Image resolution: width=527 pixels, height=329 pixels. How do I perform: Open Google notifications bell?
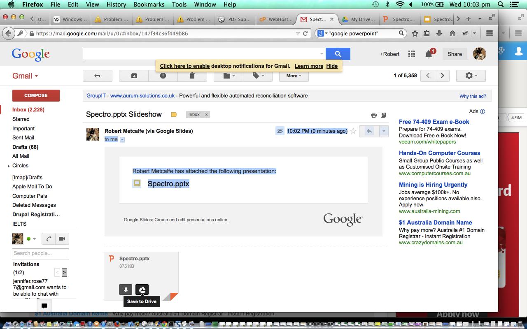429,54
